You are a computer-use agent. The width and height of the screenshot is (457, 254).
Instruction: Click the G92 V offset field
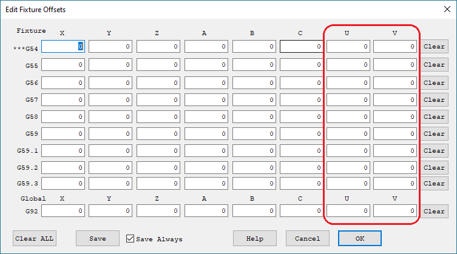[395, 211]
